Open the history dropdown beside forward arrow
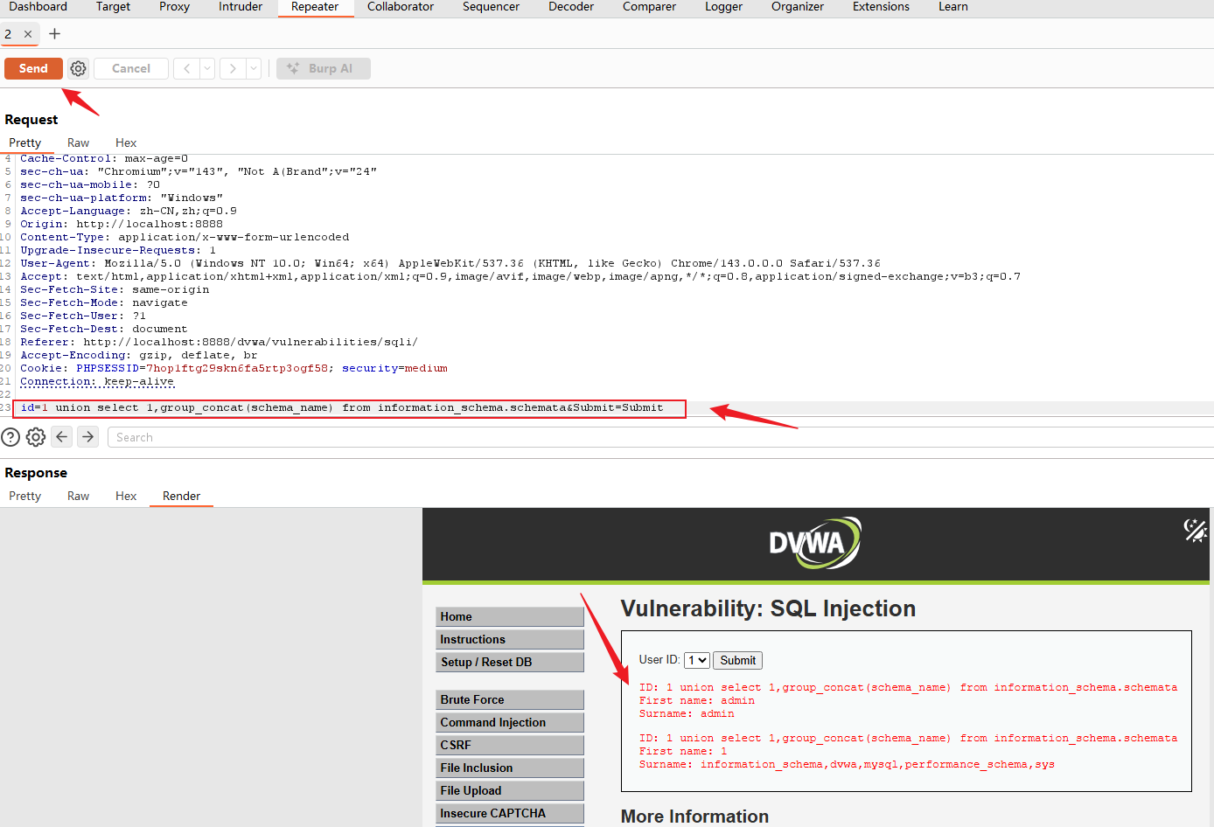Image resolution: width=1214 pixels, height=827 pixels. coord(254,68)
